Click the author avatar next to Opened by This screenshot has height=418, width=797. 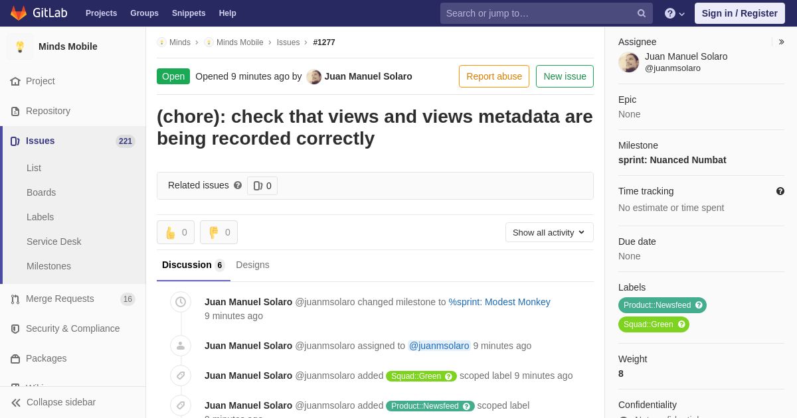pyautogui.click(x=314, y=76)
